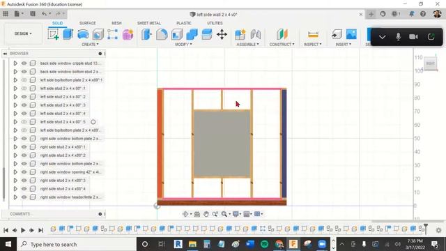Toggle visibility of left side stud :1
Viewport: 446px width, 251px height.
click(24, 89)
